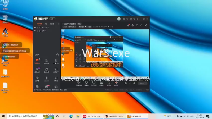This screenshot has width=212, height=119.
Task: Open the 22°C weather widget on the taskbar
Action: click(x=167, y=116)
